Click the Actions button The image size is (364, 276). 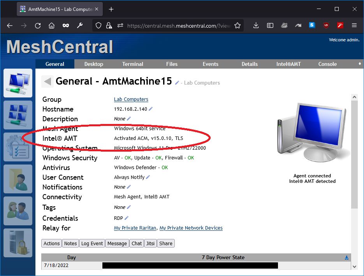tap(51, 243)
